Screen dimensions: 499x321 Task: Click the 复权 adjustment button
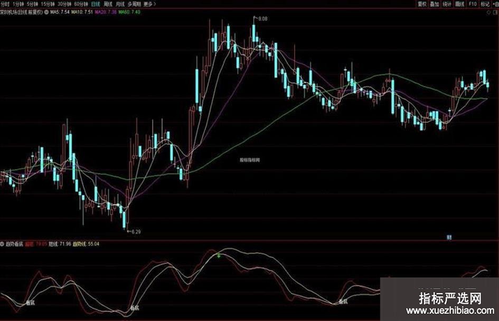[x=422, y=4]
